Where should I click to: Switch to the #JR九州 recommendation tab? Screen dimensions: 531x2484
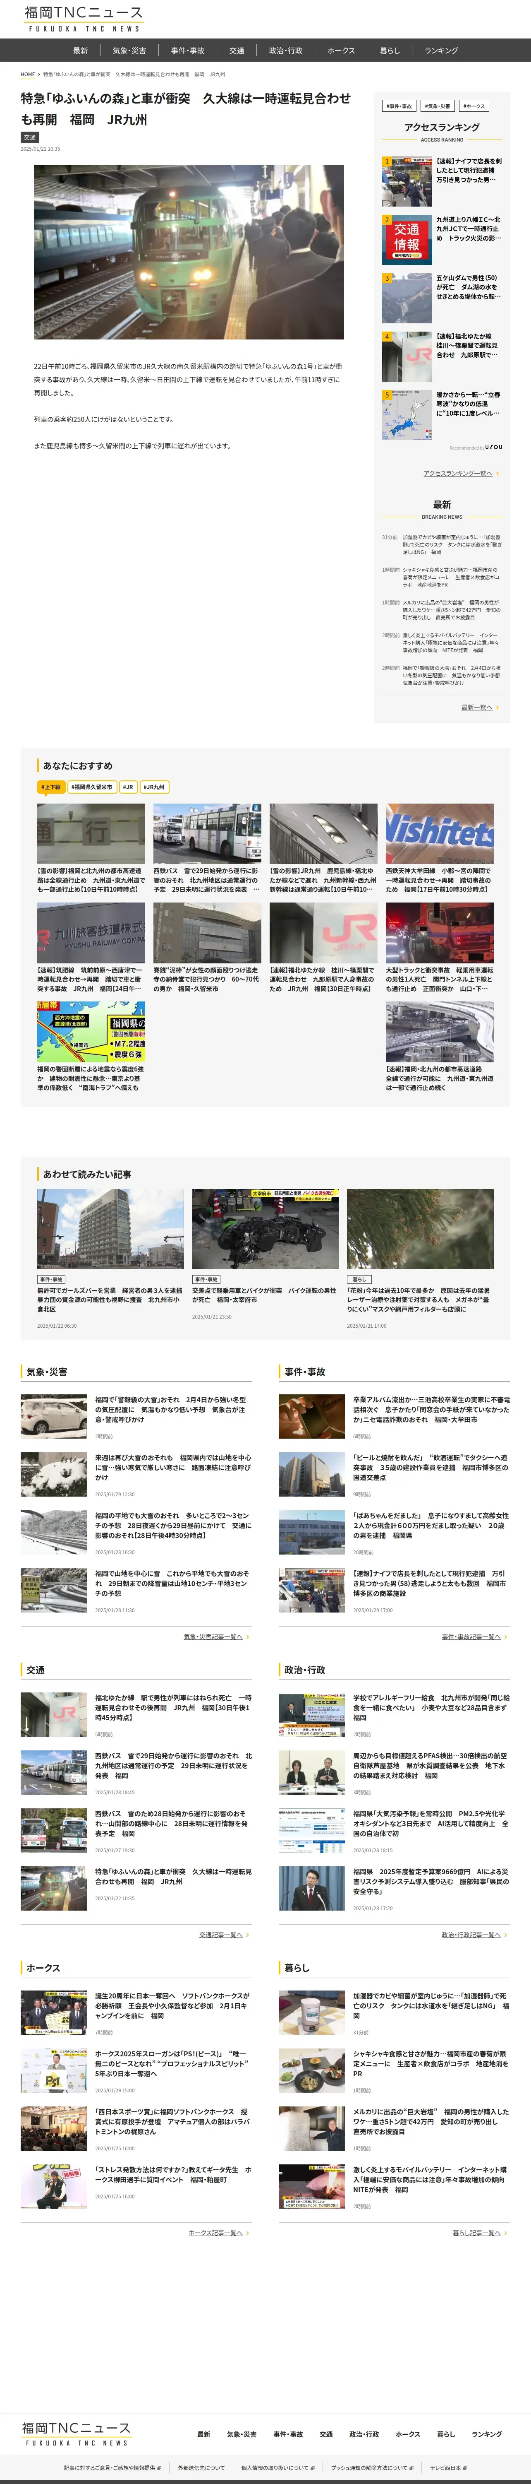(154, 787)
